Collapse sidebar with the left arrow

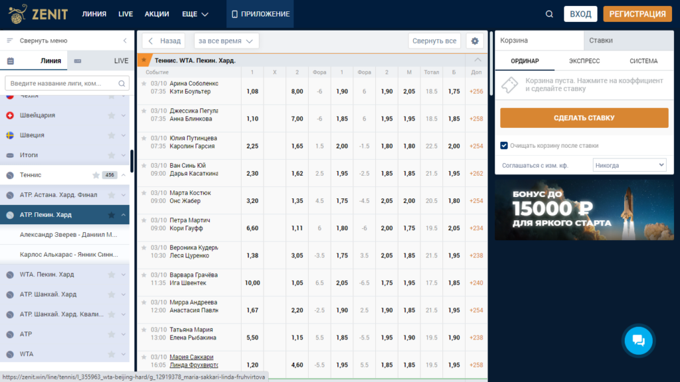tap(125, 40)
